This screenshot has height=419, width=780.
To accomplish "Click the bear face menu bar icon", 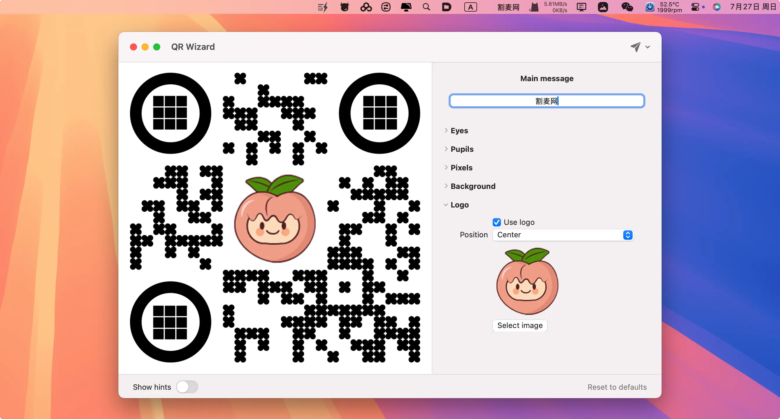I will pos(344,7).
